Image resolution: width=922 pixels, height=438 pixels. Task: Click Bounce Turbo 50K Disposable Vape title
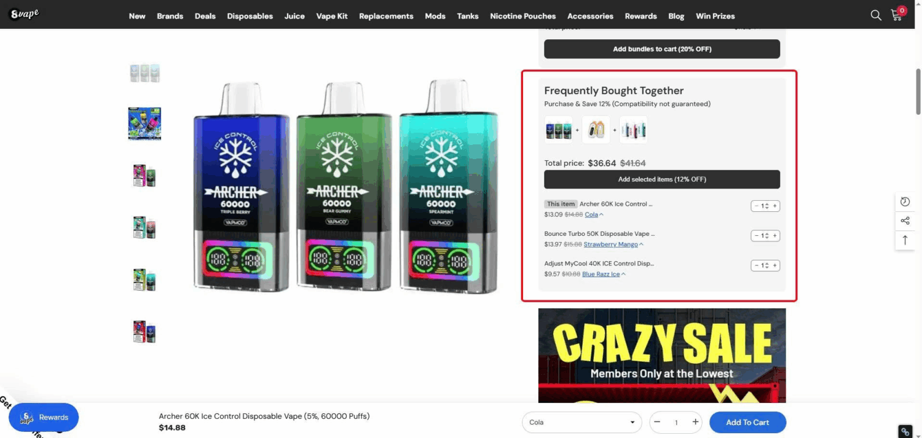(x=599, y=233)
